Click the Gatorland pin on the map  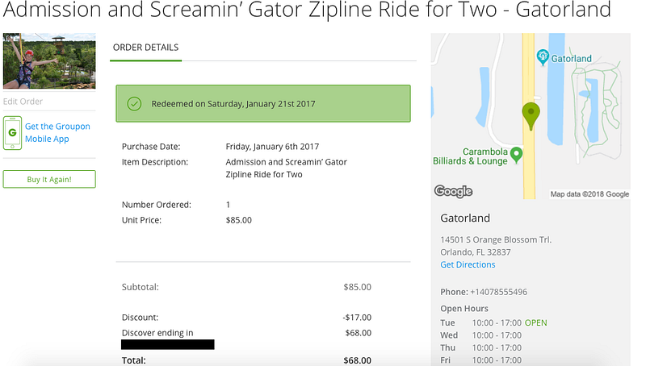[x=543, y=57]
